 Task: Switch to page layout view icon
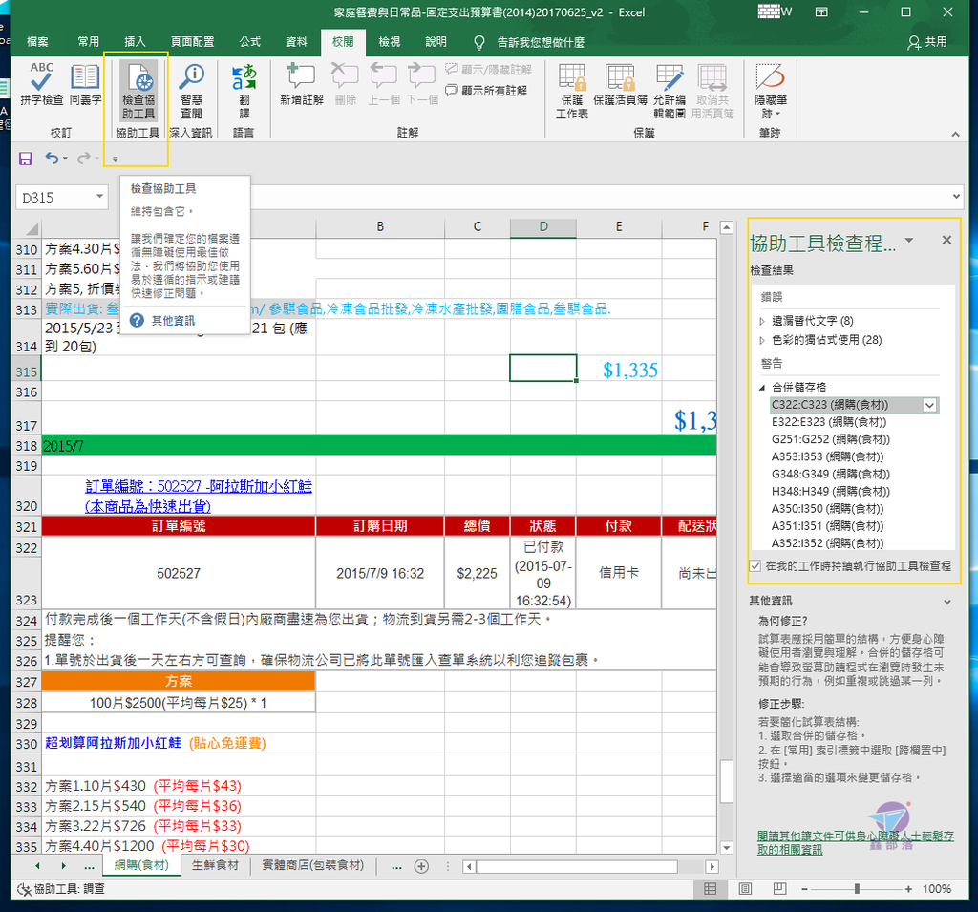pyautogui.click(x=745, y=889)
